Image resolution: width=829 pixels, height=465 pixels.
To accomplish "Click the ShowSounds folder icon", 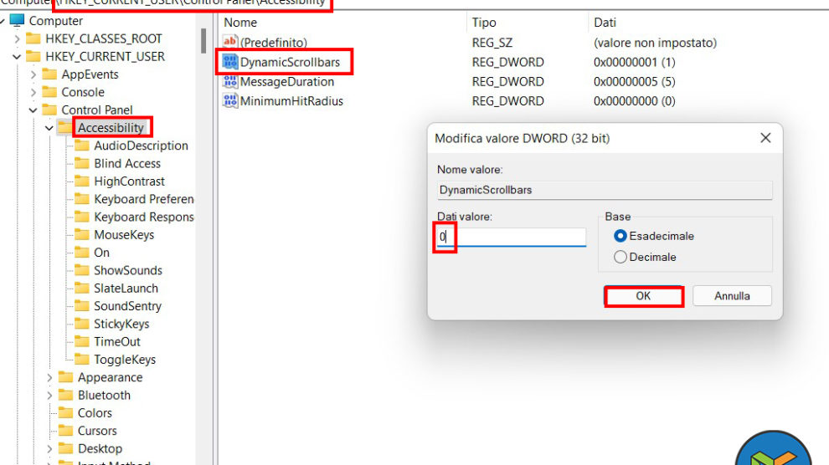I will click(82, 270).
